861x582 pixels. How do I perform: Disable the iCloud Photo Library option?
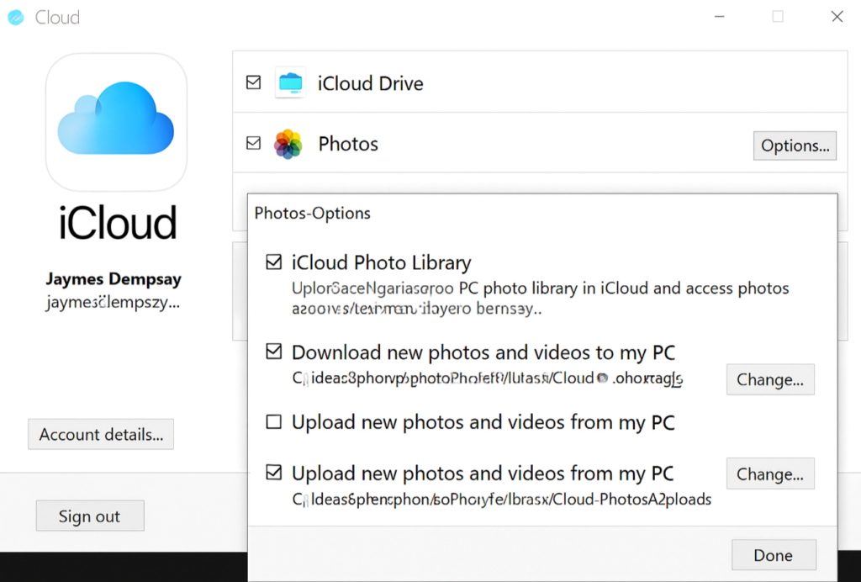coord(273,262)
